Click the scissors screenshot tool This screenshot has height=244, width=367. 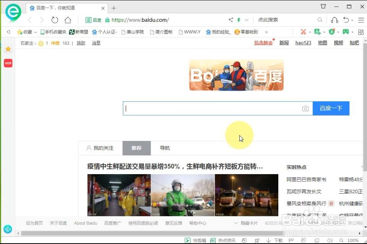303,32
